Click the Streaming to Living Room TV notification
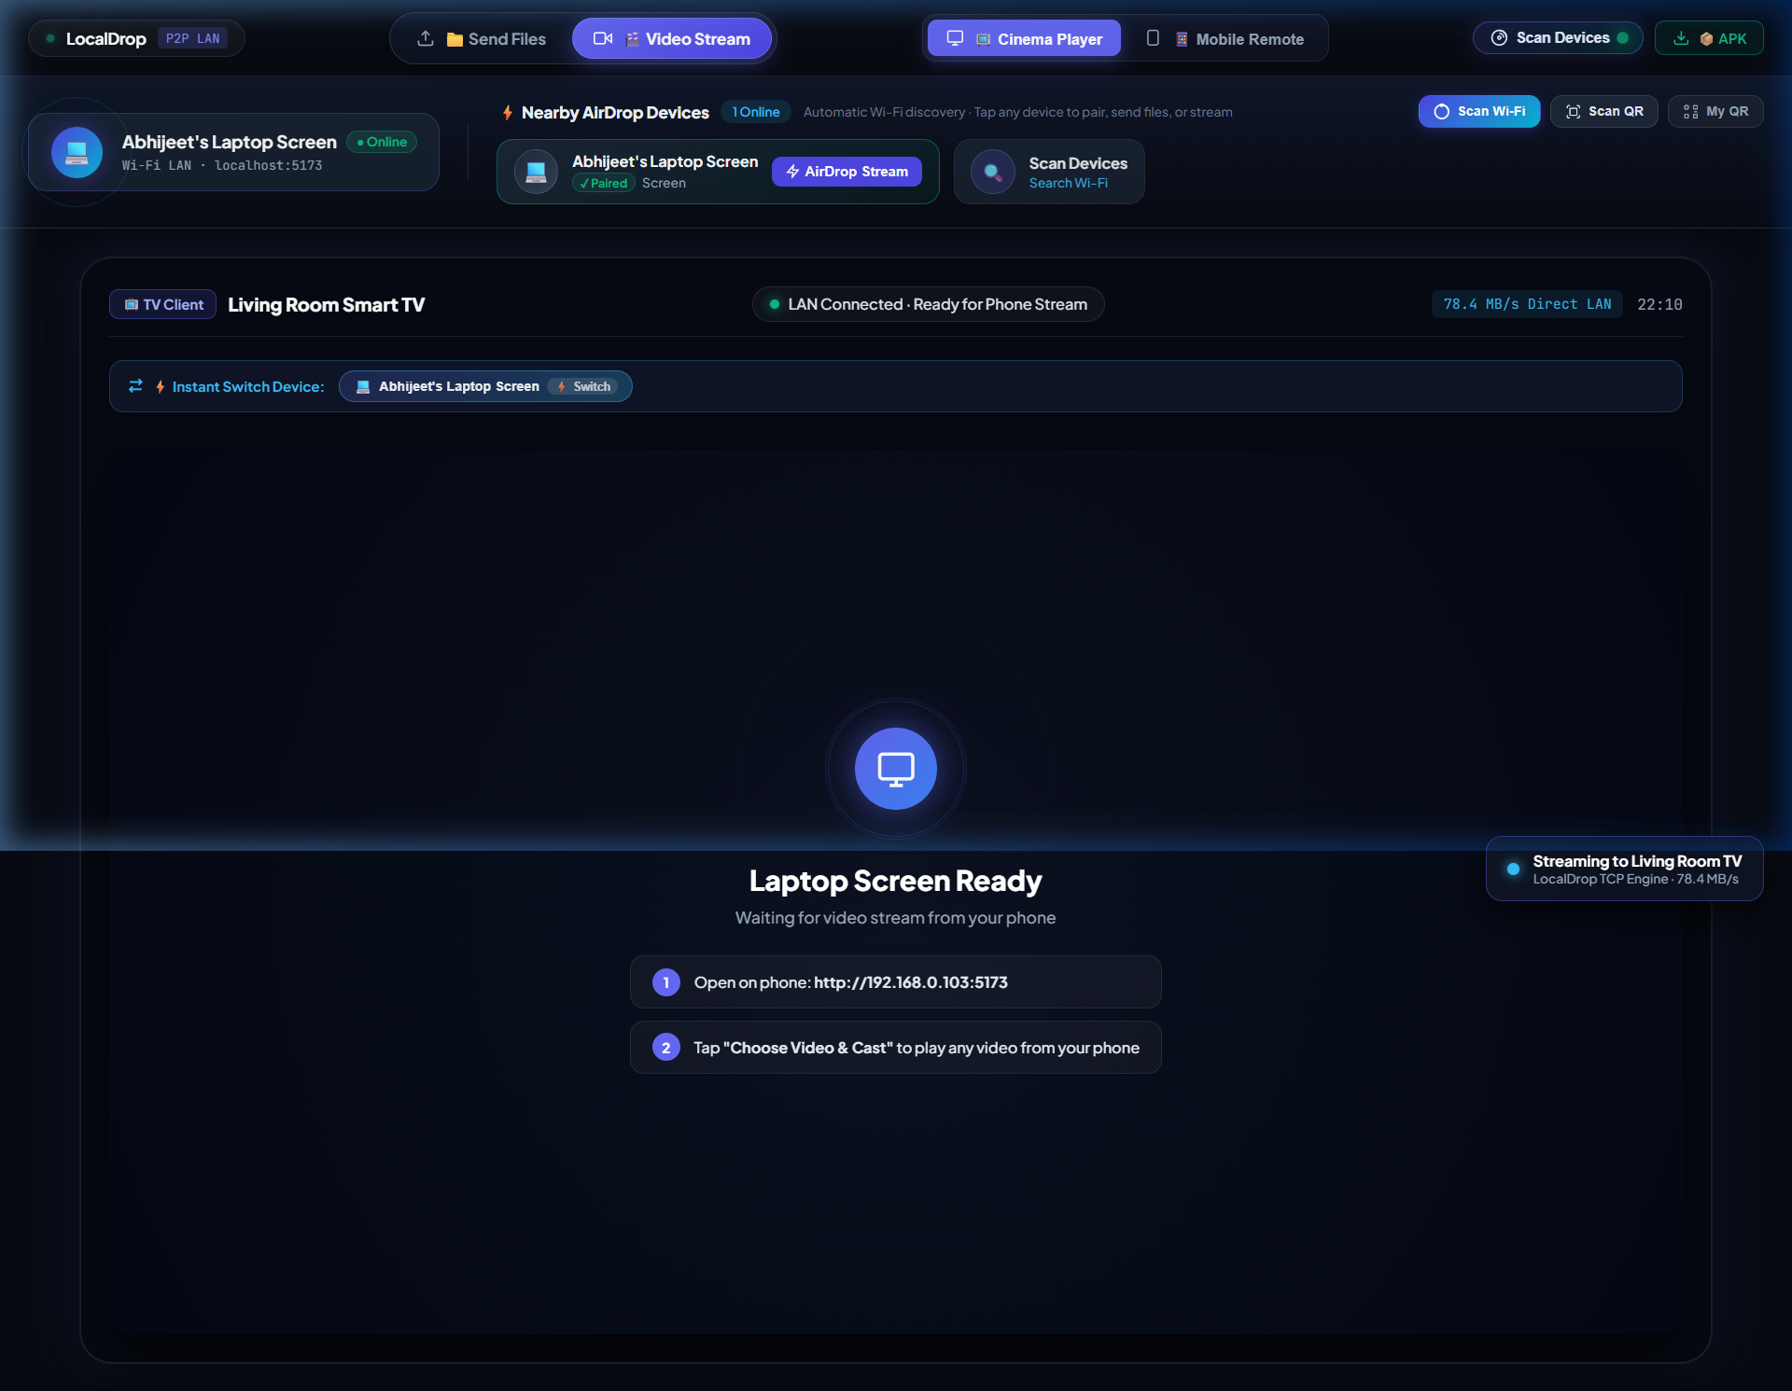This screenshot has width=1792, height=1391. (1624, 869)
